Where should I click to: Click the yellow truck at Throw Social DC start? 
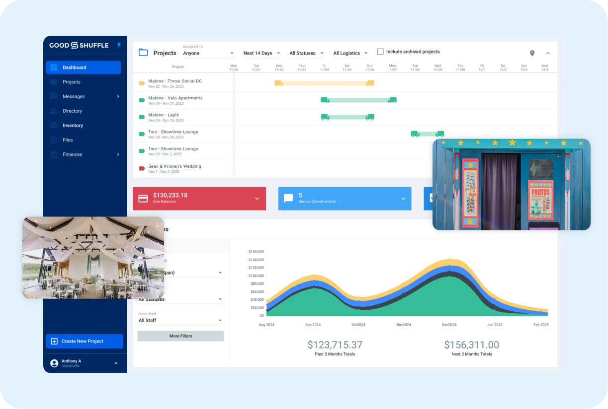click(279, 83)
